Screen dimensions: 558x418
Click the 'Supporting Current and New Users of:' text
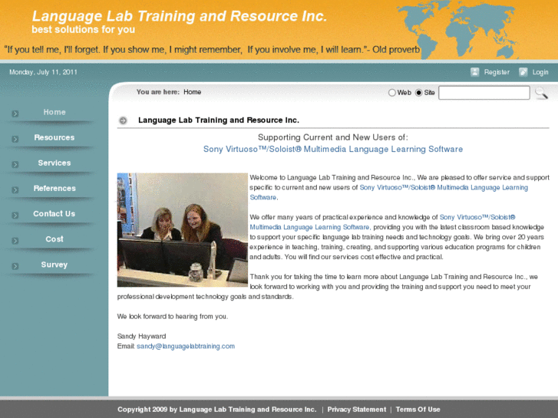click(x=333, y=137)
